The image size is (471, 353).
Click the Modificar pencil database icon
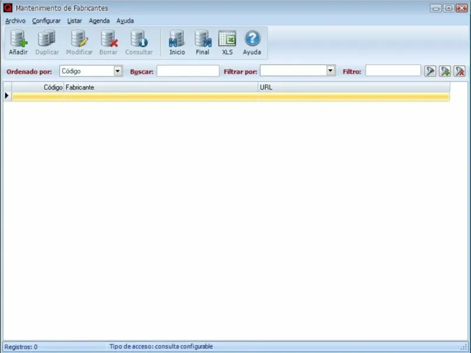pyautogui.click(x=79, y=38)
